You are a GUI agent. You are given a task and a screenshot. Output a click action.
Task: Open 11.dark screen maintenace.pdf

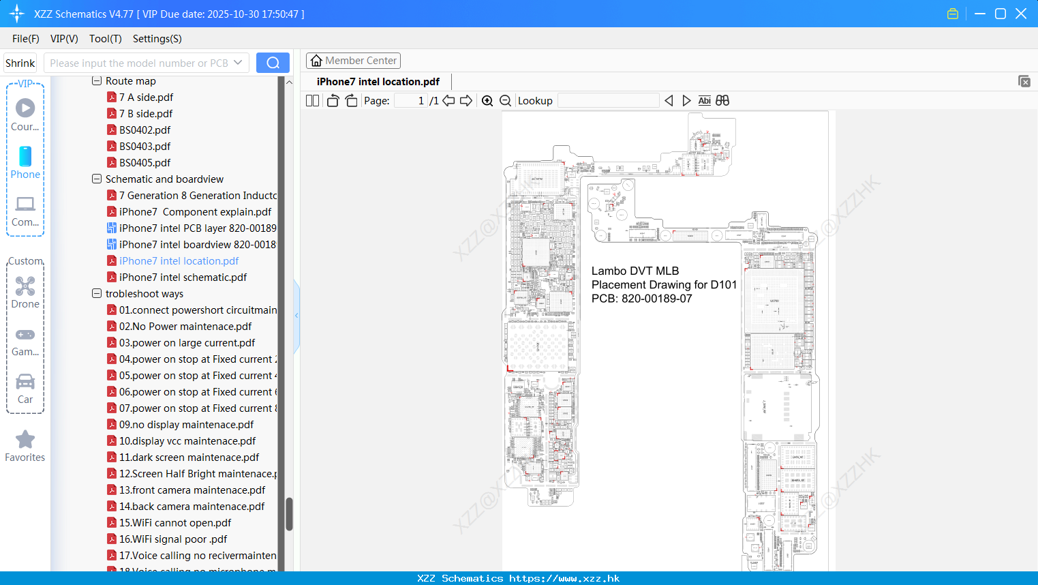click(183, 457)
